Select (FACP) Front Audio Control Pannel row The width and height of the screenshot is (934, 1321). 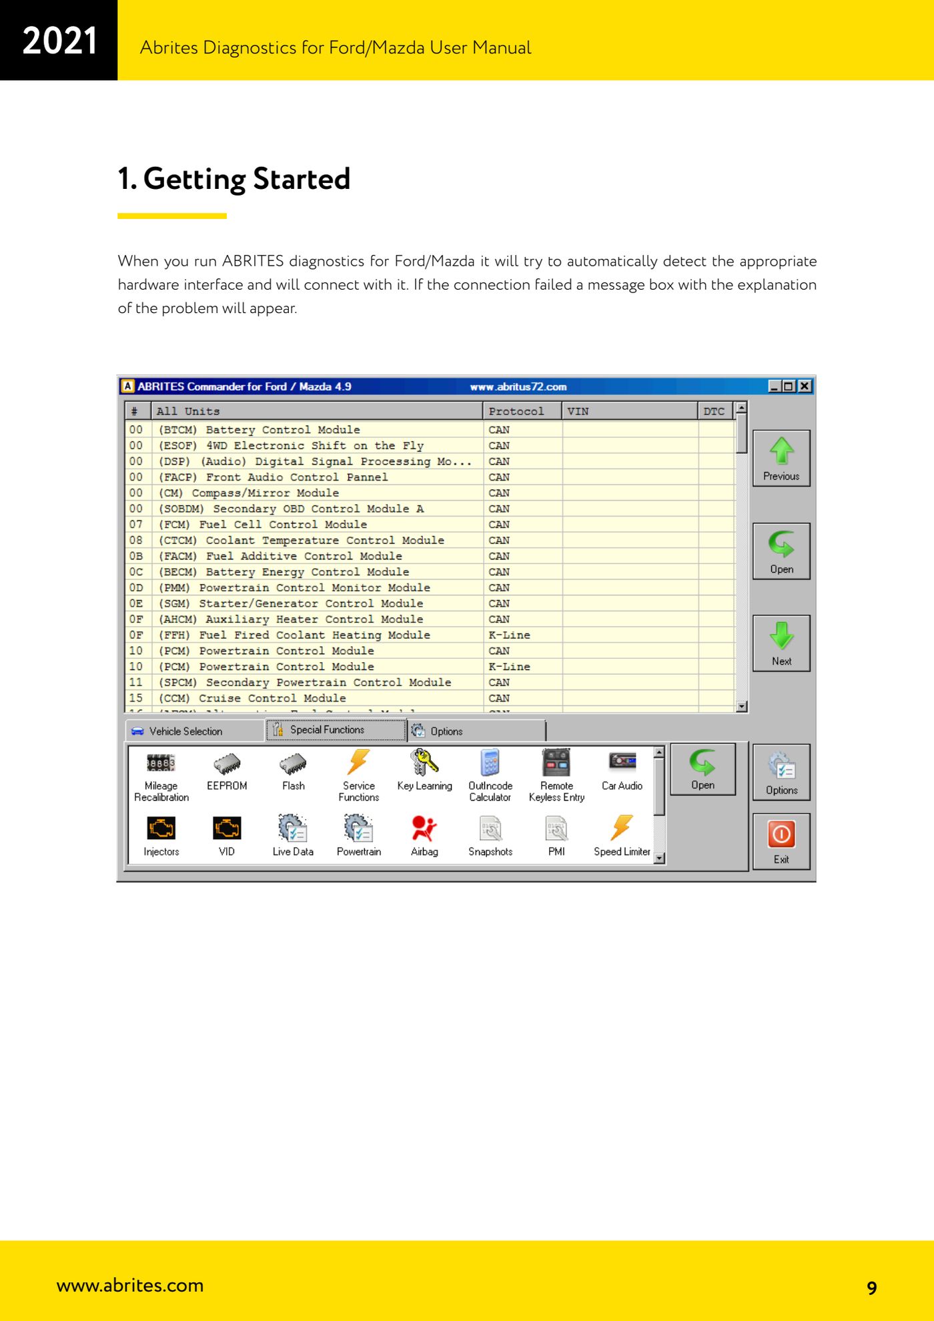(x=430, y=477)
